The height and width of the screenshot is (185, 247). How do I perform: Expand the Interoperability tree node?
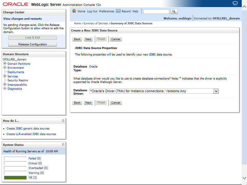coord(5,84)
